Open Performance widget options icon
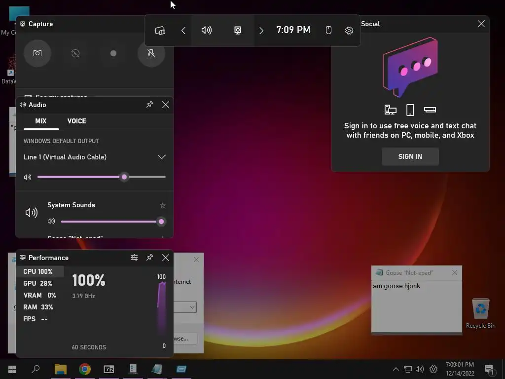 [134, 258]
